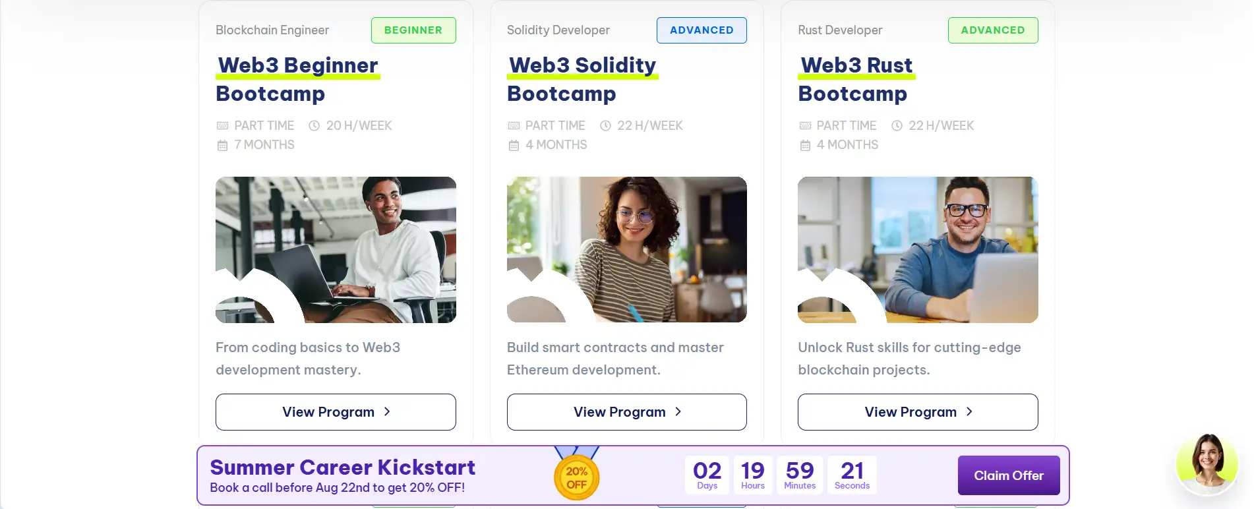
Task: Open View Program for Web3 Solidity Bootcamp
Action: (x=626, y=412)
